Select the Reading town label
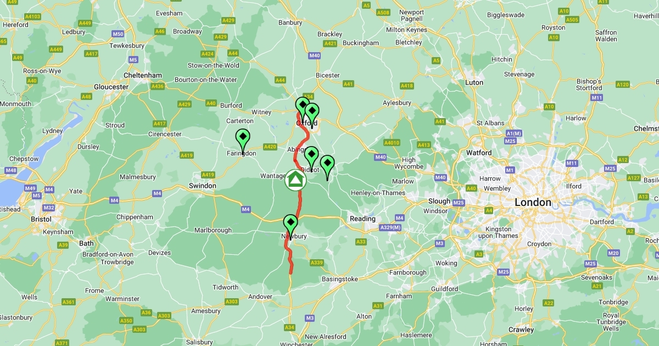The image size is (659, 346). click(x=362, y=219)
